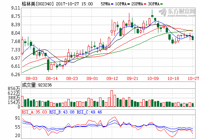Image resolution: width=199 pixels, height=139 pixels.
Task: Click the 856万 volume axis label
Action: (14, 89)
